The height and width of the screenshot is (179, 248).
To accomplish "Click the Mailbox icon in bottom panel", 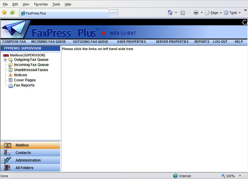I will click(x=8, y=145).
